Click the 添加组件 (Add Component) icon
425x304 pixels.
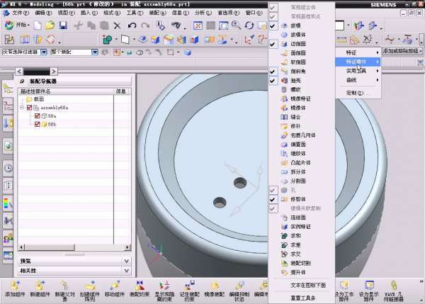(15, 285)
